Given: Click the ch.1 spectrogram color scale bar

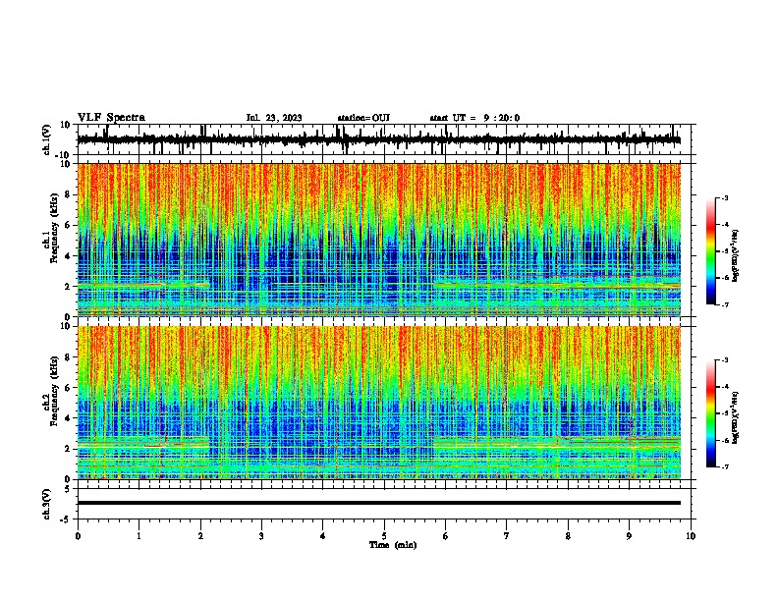Looking at the screenshot, I should [x=711, y=251].
